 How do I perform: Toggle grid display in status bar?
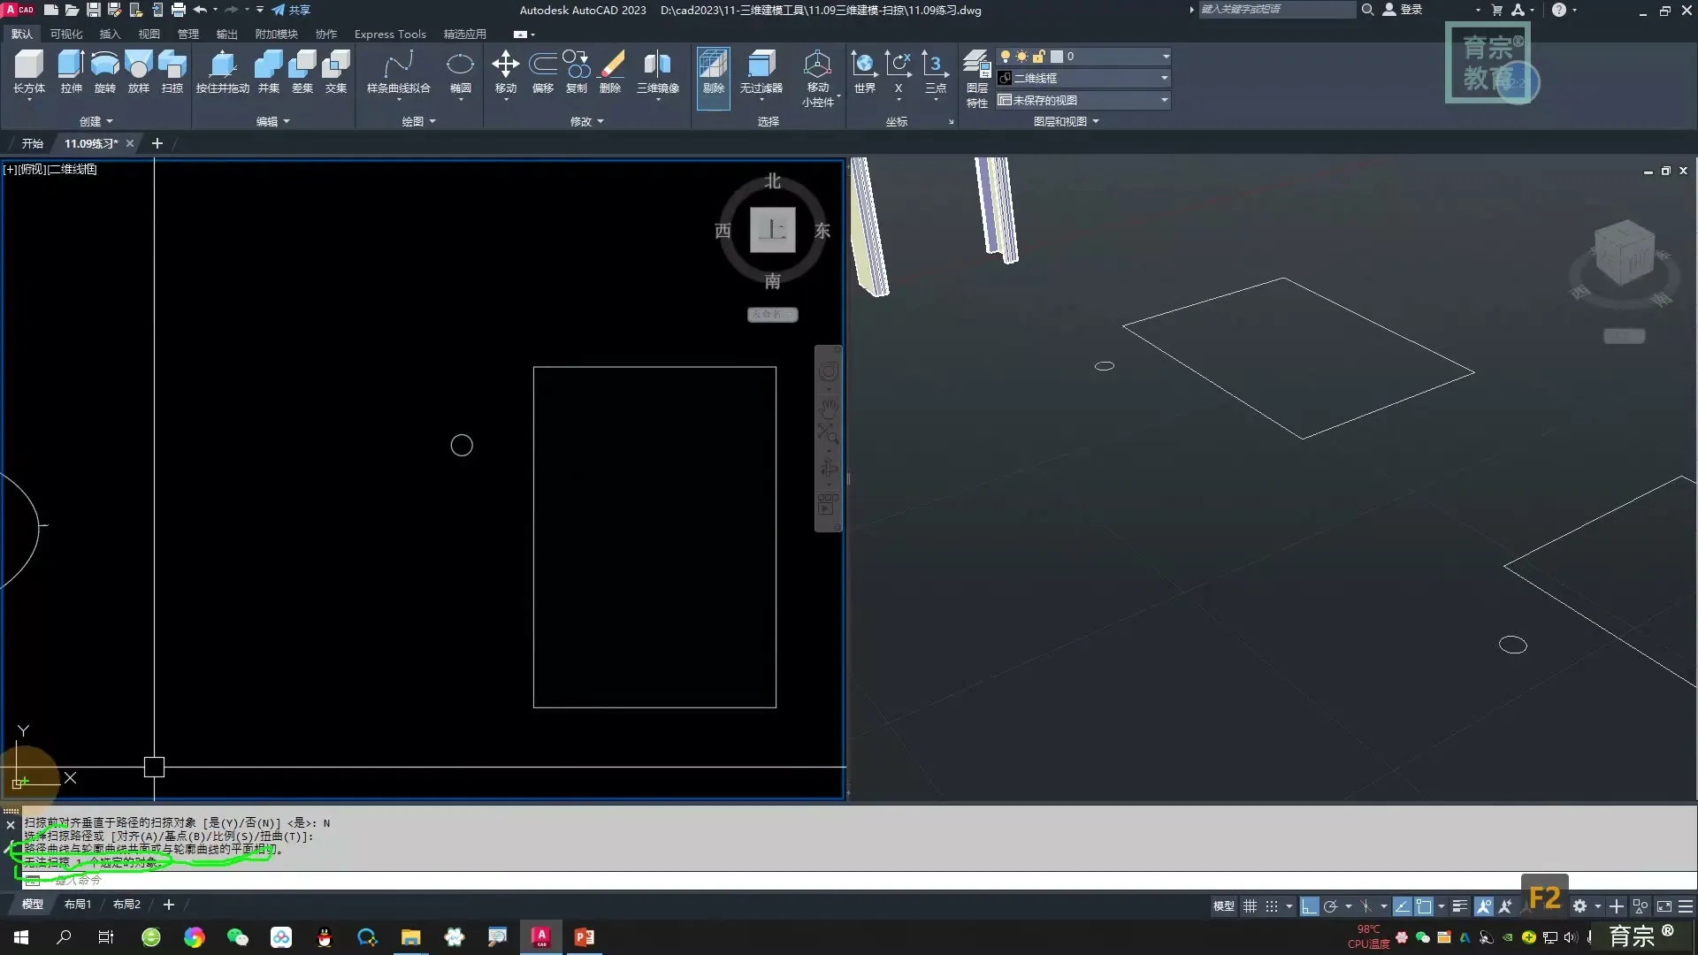(x=1250, y=906)
